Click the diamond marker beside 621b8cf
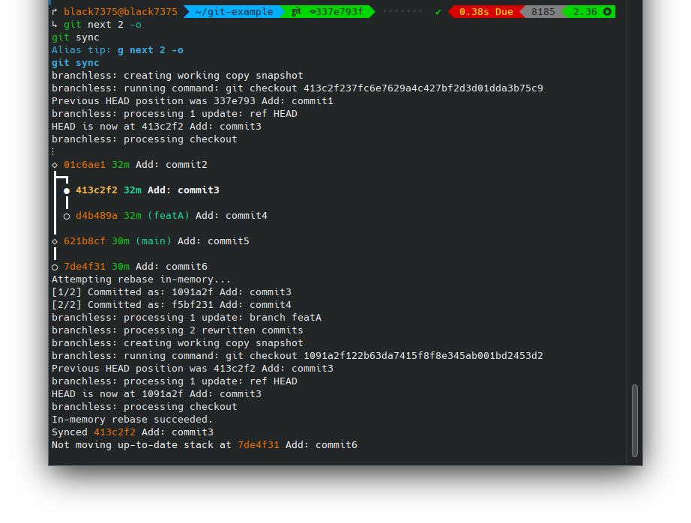The image size is (691, 523). [55, 241]
